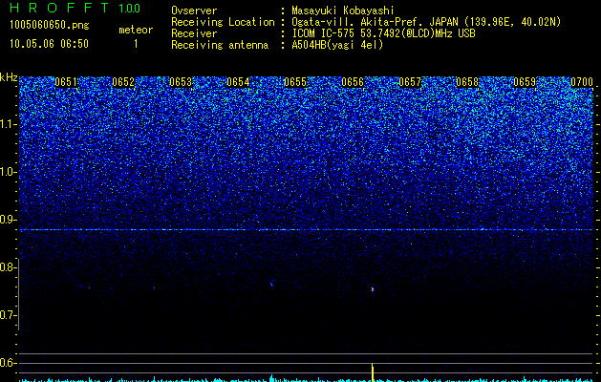This screenshot has height=382, width=601.
Task: Click the 0659 time marker
Action: point(525,82)
